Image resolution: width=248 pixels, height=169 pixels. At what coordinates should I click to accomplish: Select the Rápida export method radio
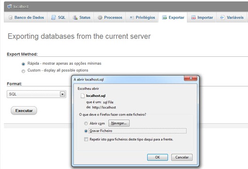tap(23, 64)
